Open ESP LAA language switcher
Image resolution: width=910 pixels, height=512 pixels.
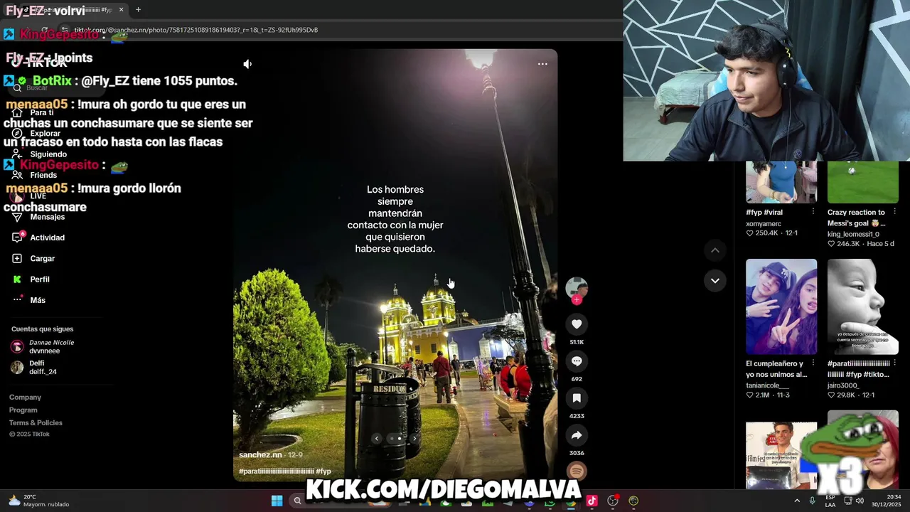(830, 501)
